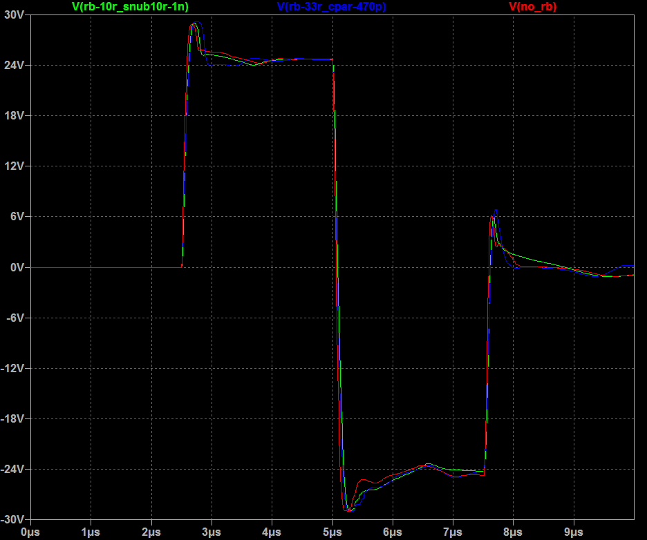Click the -6V y-axis label
The image size is (647, 540).
pos(15,318)
